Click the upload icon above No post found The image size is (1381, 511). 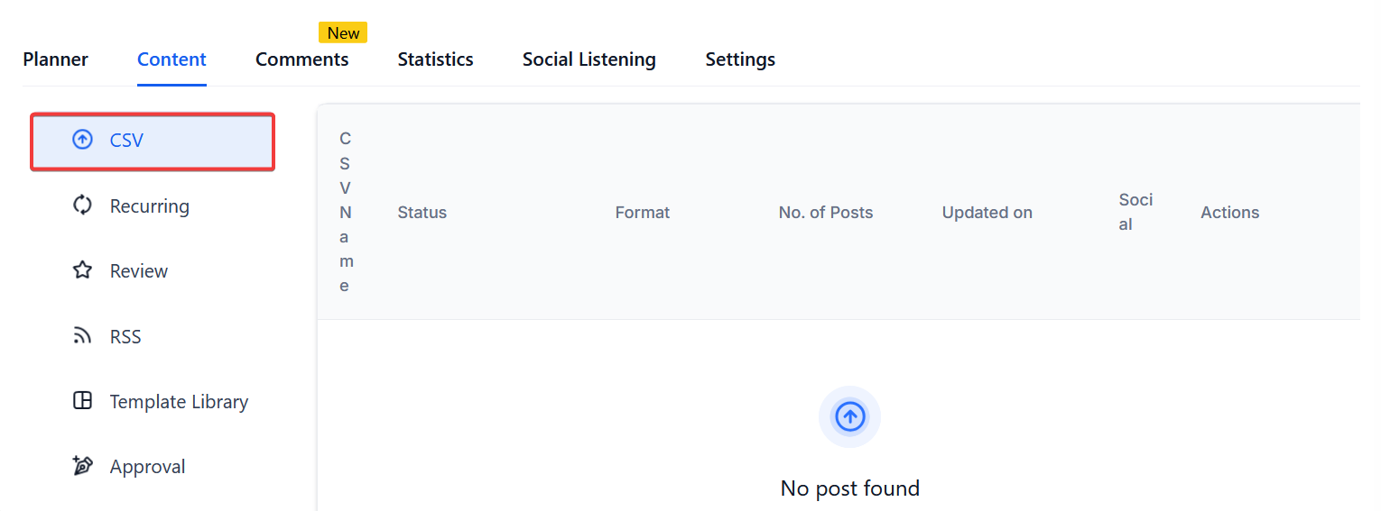pos(849,416)
